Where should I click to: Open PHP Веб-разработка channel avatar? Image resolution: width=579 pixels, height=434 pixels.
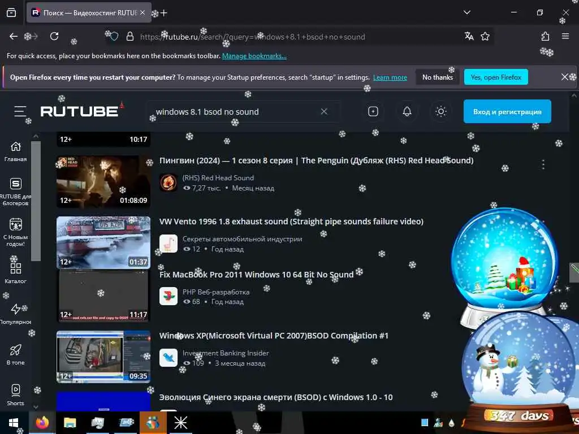[168, 296]
